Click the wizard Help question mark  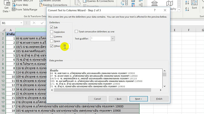[x=155, y=10]
